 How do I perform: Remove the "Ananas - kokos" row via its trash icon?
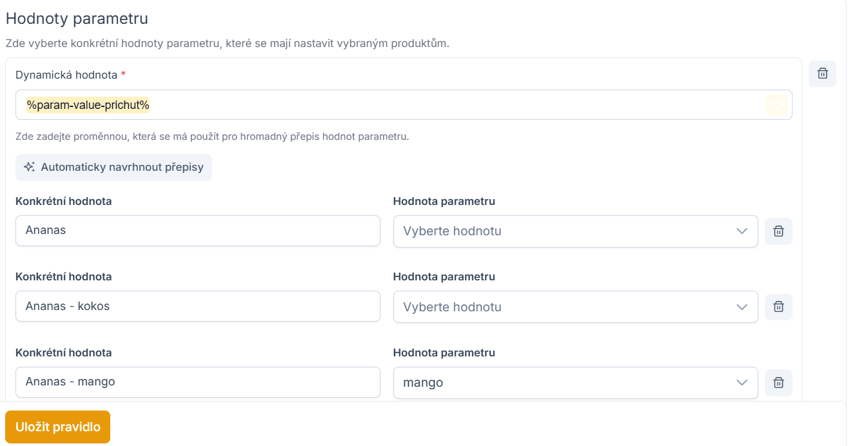(778, 307)
